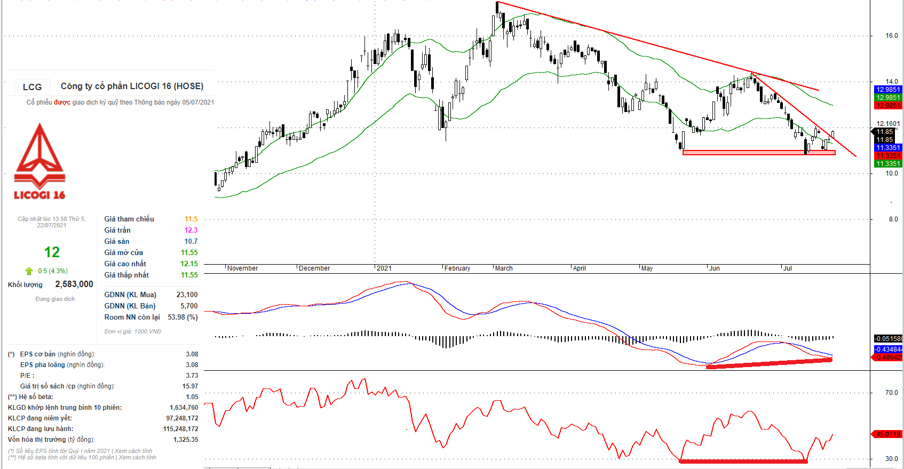
Task: Select the 'Giá mở cửa' row label
Action: pos(124,252)
